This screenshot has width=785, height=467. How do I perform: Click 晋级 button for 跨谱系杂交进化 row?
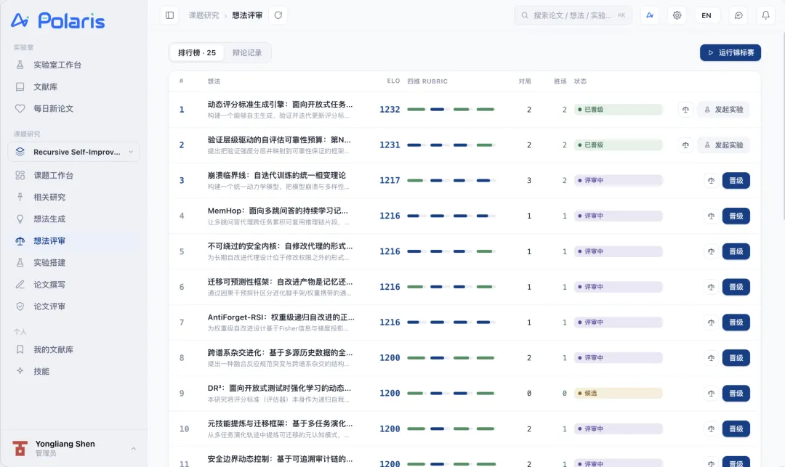(x=736, y=358)
